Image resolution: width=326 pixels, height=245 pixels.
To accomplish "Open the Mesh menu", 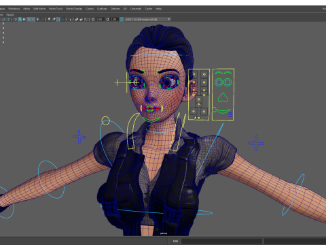I will coord(26,9).
